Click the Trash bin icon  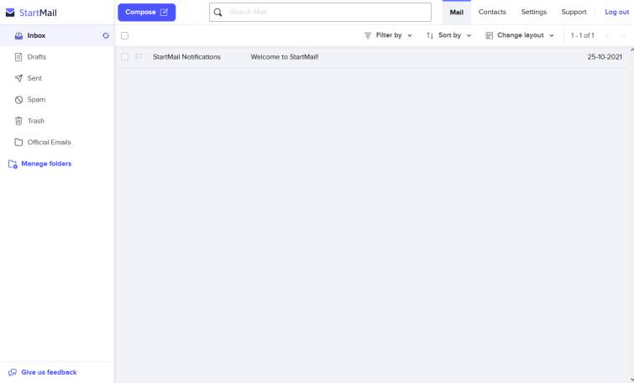pos(18,121)
